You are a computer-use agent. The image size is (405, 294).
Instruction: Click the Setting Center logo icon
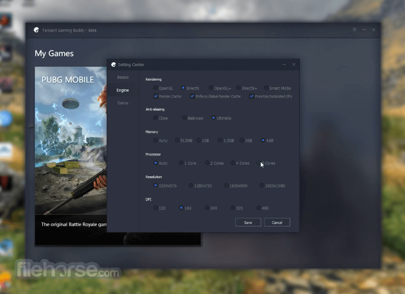point(113,65)
